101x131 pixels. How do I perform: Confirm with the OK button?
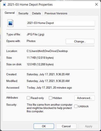pyautogui.click(x=44, y=126)
